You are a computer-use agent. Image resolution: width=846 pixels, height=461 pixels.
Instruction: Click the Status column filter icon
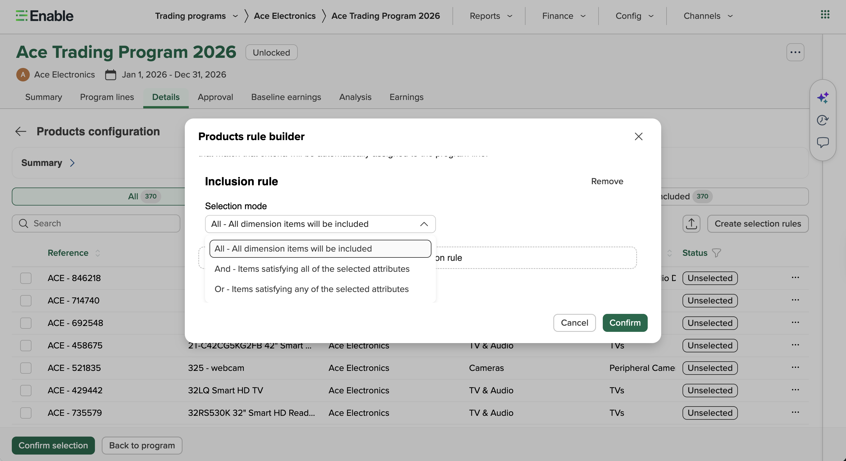tap(716, 253)
